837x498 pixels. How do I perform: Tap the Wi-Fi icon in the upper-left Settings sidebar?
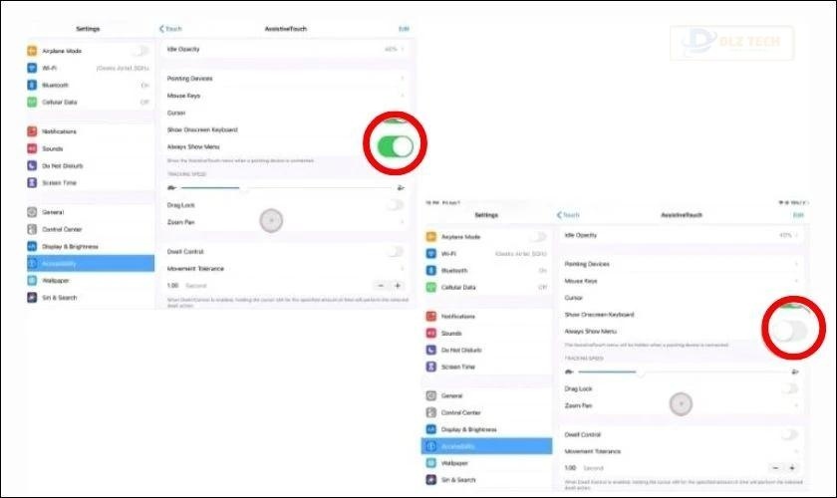tap(33, 68)
